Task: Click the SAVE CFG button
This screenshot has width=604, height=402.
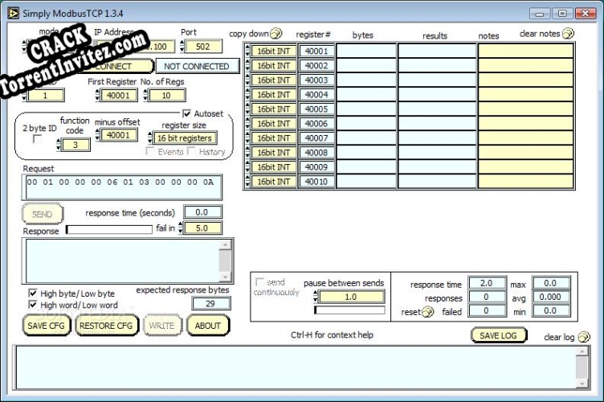Action: coord(47,326)
